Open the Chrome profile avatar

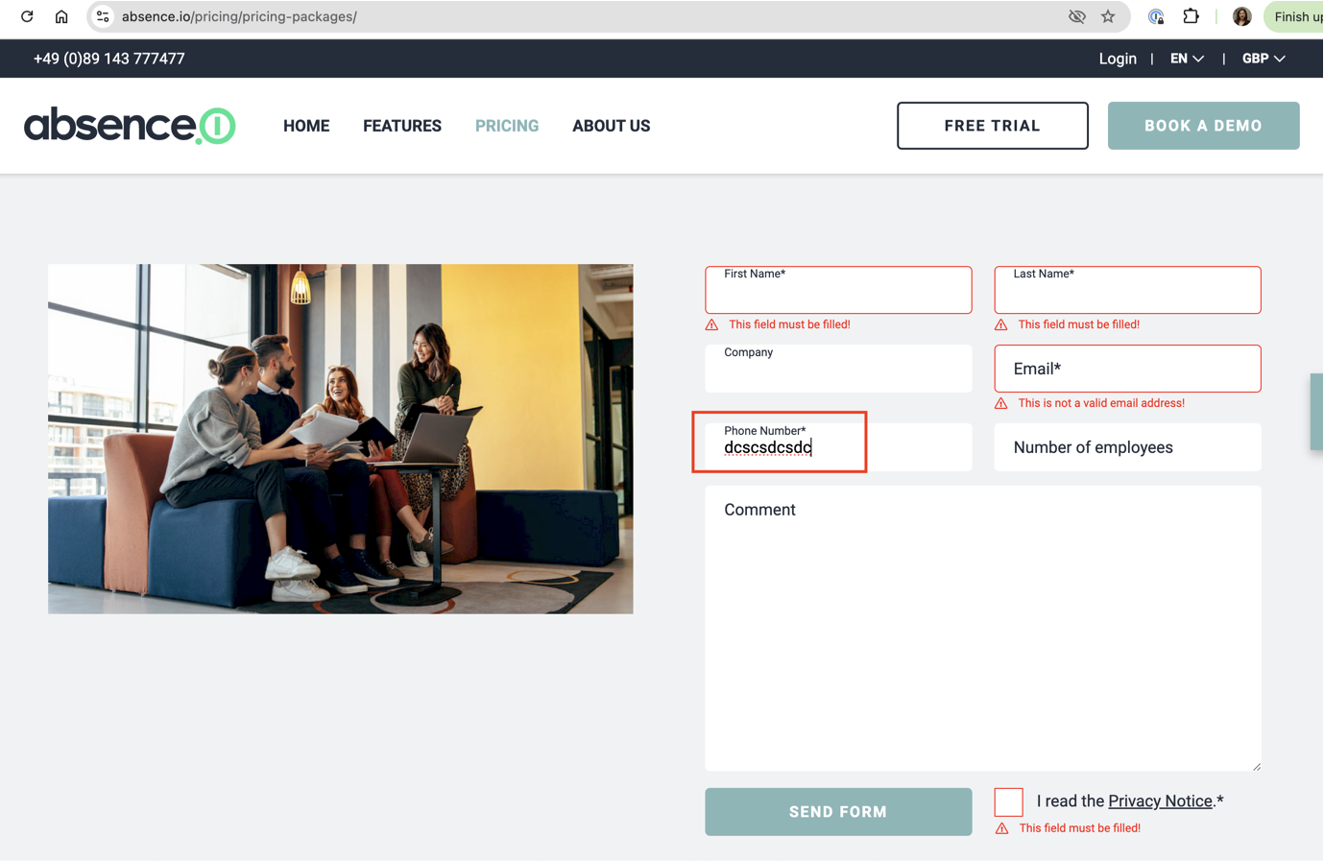(x=1241, y=16)
